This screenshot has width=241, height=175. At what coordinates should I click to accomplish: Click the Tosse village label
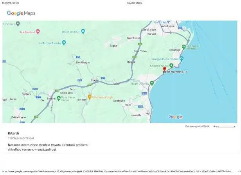[x=116, y=84]
